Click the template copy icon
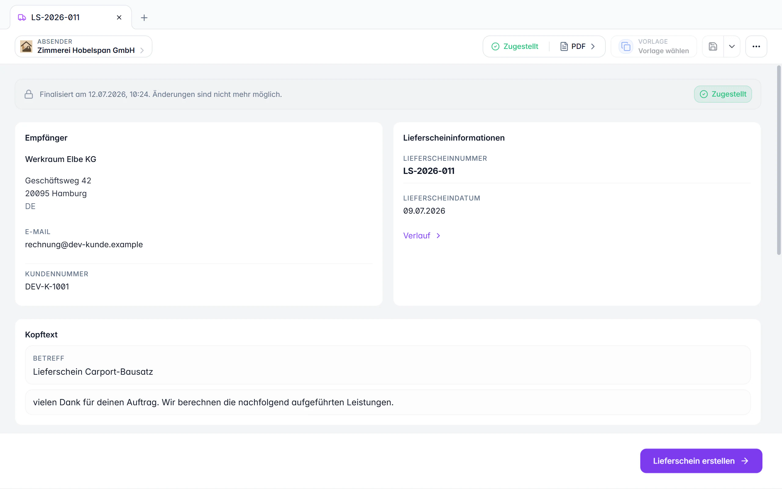782x489 pixels. point(626,46)
